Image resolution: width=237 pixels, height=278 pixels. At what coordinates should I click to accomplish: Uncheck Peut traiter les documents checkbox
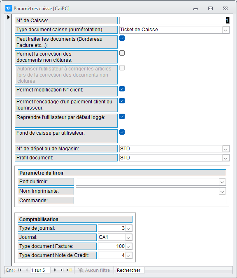click(122, 38)
